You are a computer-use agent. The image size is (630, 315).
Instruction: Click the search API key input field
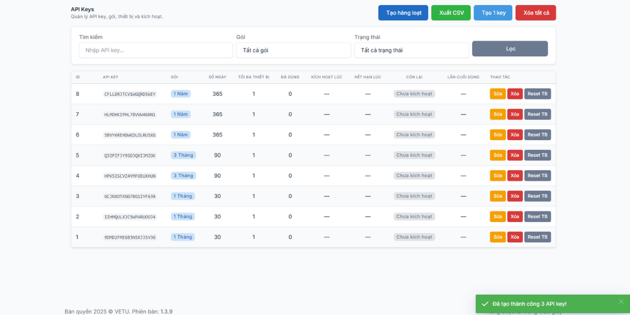[156, 50]
